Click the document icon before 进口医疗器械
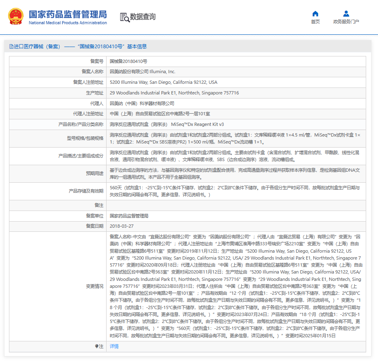This screenshot has width=378, height=361. coord(11,46)
